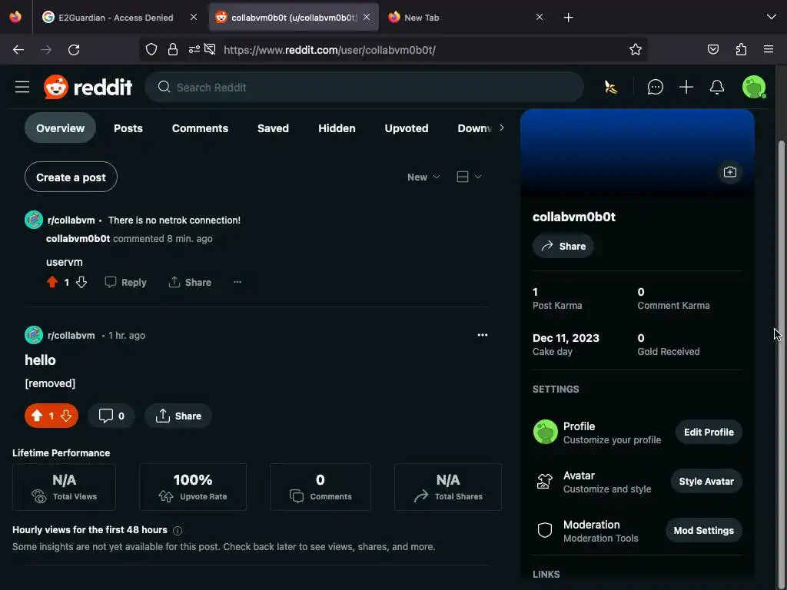Open the Reddit advertise icon
Image resolution: width=787 pixels, height=590 pixels.
(x=611, y=88)
